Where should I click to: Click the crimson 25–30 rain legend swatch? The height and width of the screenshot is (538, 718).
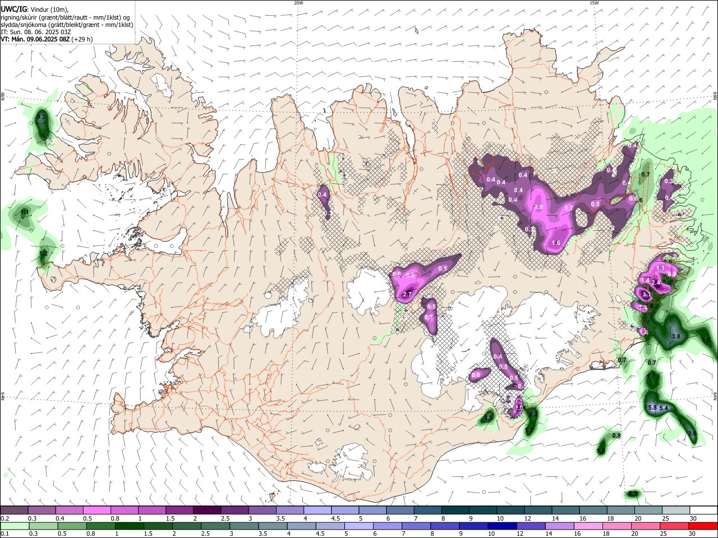[x=674, y=526]
